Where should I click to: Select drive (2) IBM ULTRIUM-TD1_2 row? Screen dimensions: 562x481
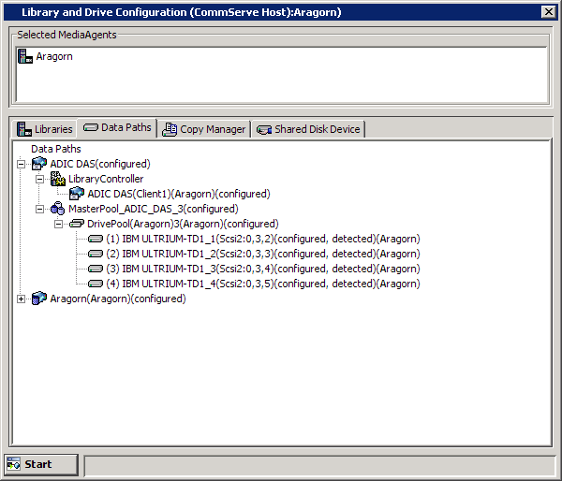click(x=262, y=254)
